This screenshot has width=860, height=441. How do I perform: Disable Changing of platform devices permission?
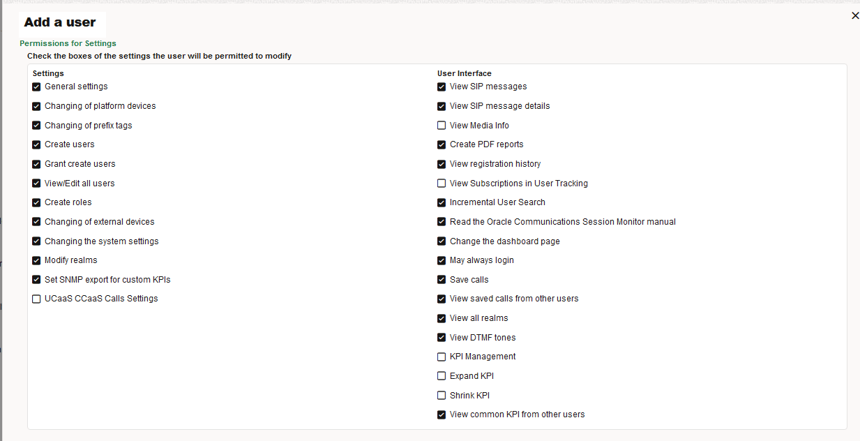pyautogui.click(x=36, y=106)
